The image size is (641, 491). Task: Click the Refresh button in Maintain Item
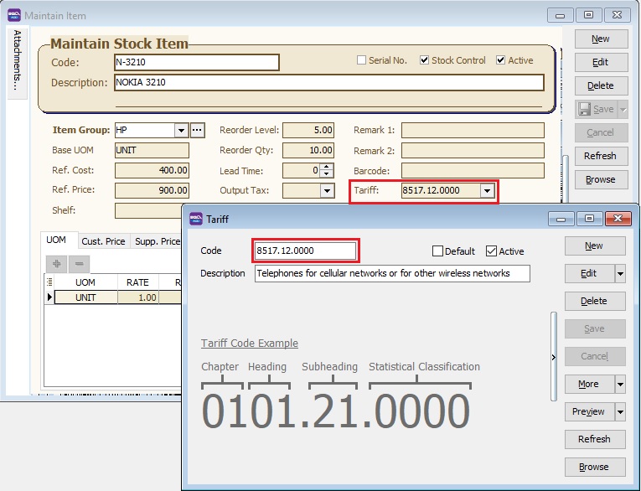(x=600, y=156)
